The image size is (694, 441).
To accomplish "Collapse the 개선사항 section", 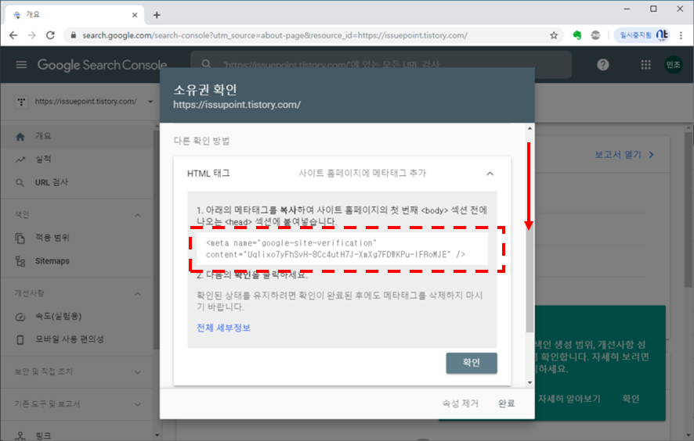I will (x=138, y=294).
